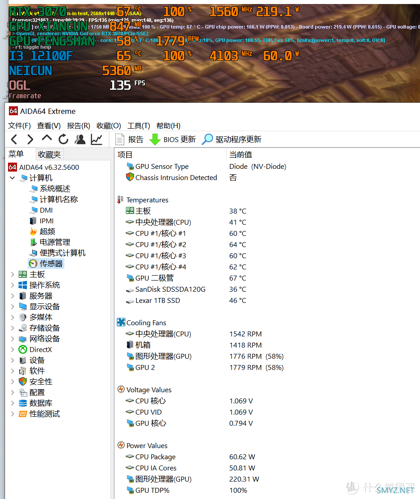Go back with the left arrow toolbar icon
This screenshot has width=420, height=499.
pos(14,139)
